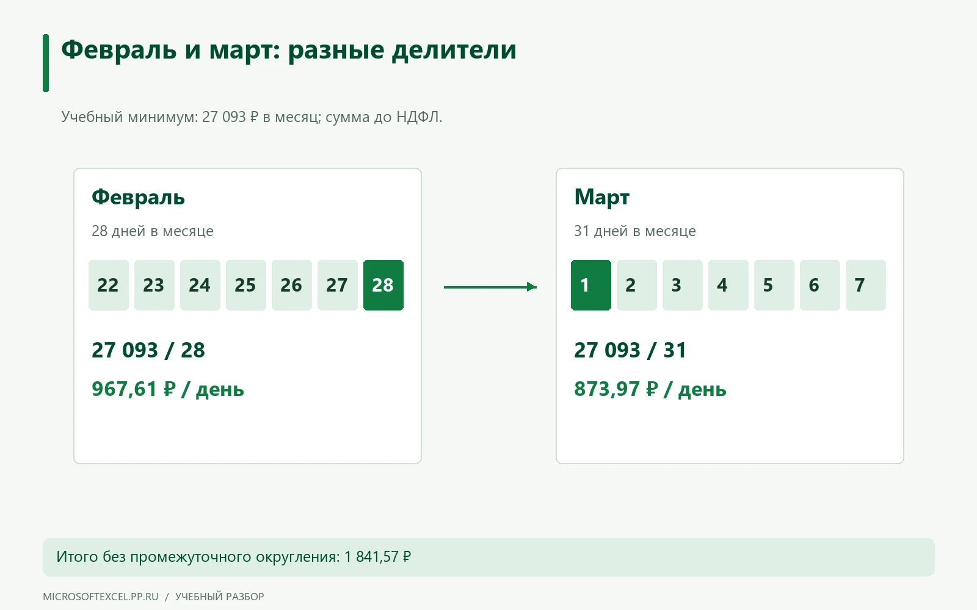Pick the day 25 tile
977x610 pixels.
point(246,285)
